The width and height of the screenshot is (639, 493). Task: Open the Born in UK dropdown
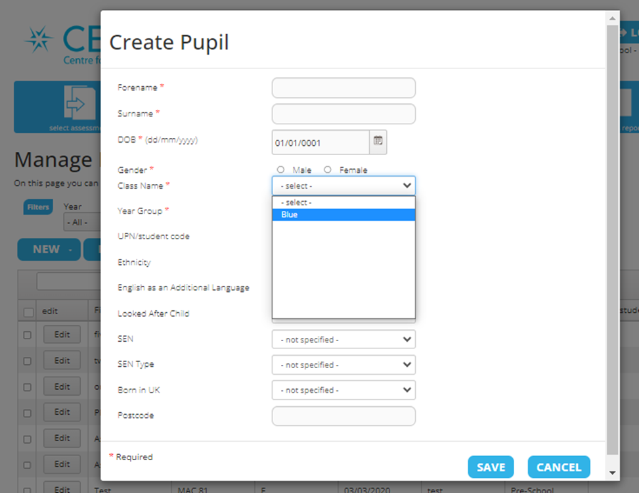click(343, 390)
